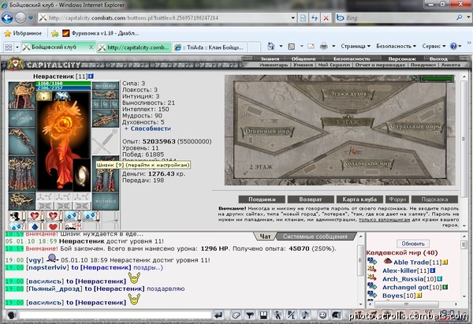Viewport: 473px width, 324px height.
Task: Click the search magnifier icon
Action: tap(459, 17)
